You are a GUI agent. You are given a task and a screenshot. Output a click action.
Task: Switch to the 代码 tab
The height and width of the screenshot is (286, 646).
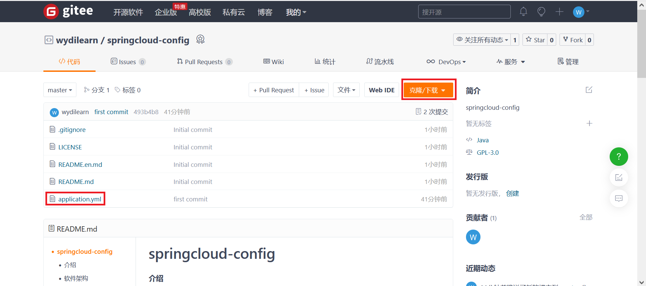pos(69,62)
